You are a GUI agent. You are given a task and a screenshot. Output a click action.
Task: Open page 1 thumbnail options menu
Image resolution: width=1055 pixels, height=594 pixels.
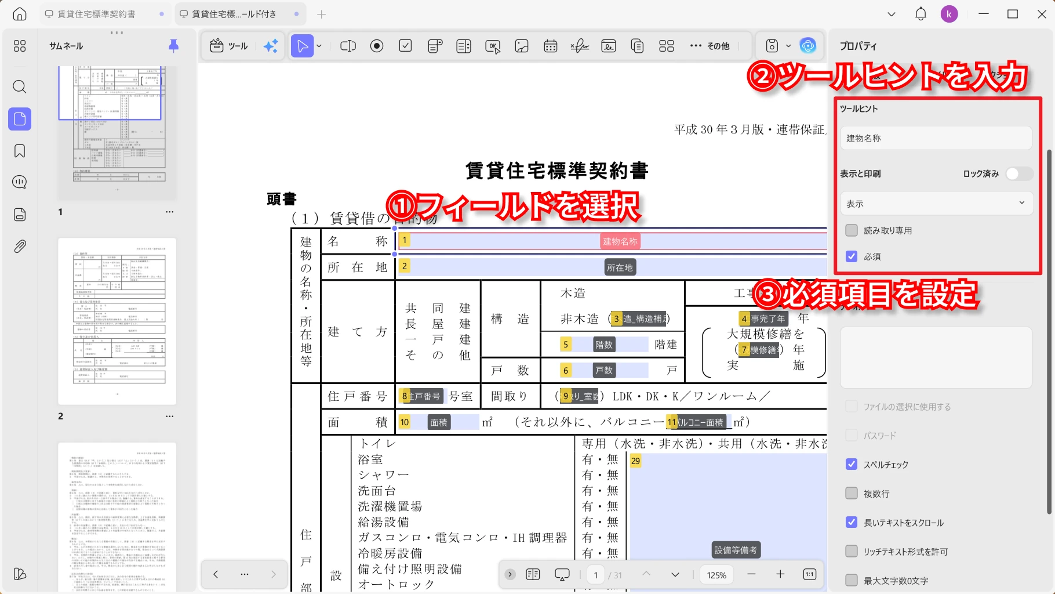(169, 212)
